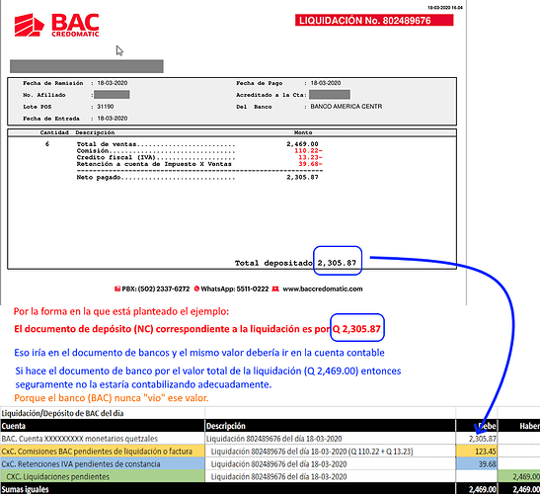The width and height of the screenshot is (540, 494).
Task: Click the WhatsApp: 5511-0222 text
Action: tap(235, 288)
